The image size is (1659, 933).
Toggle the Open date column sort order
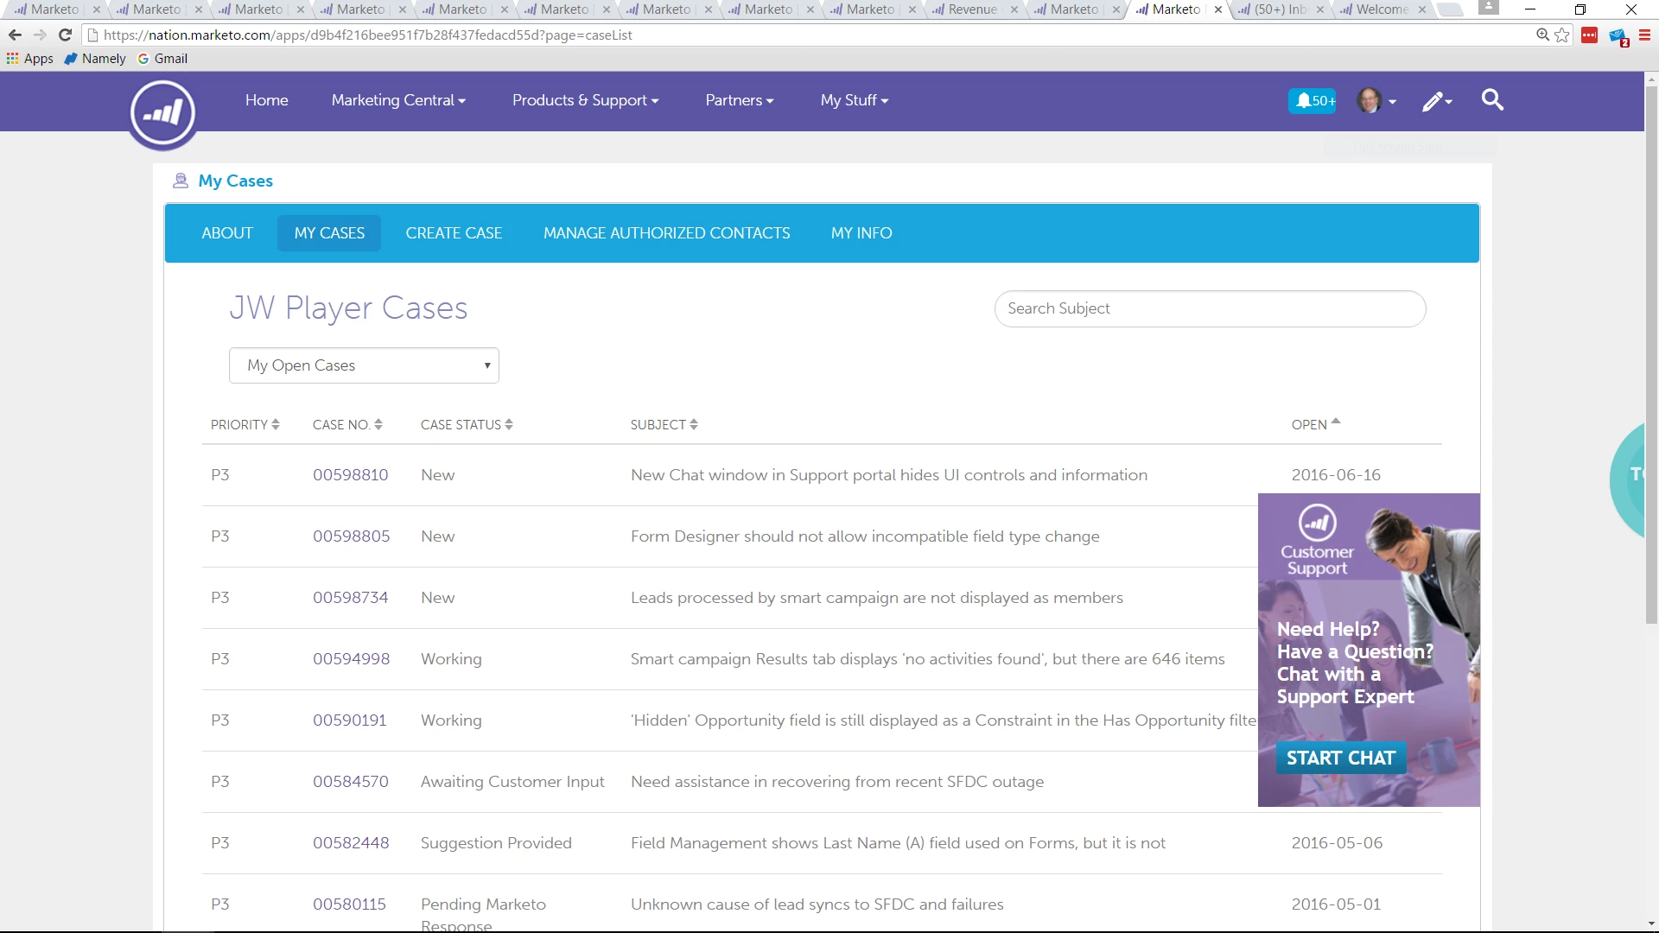(1315, 424)
